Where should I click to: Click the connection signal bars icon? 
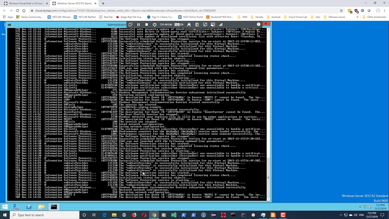221,25
